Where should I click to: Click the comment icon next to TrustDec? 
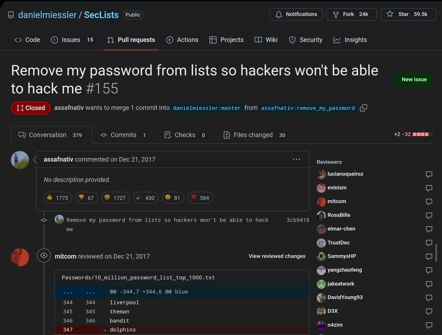click(x=429, y=243)
